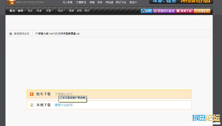
Task: Open the 家族 menu item
Action: click(79, 11)
